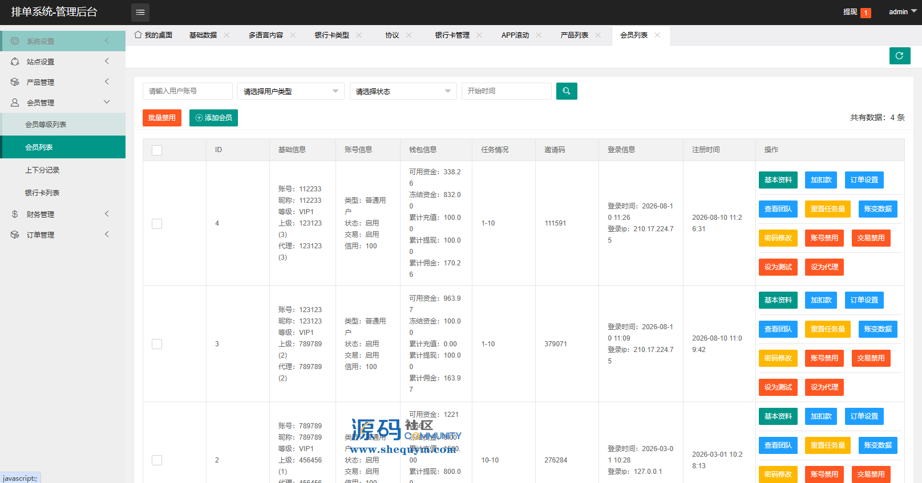Click the 站点设置 sidebar icon

click(15, 62)
